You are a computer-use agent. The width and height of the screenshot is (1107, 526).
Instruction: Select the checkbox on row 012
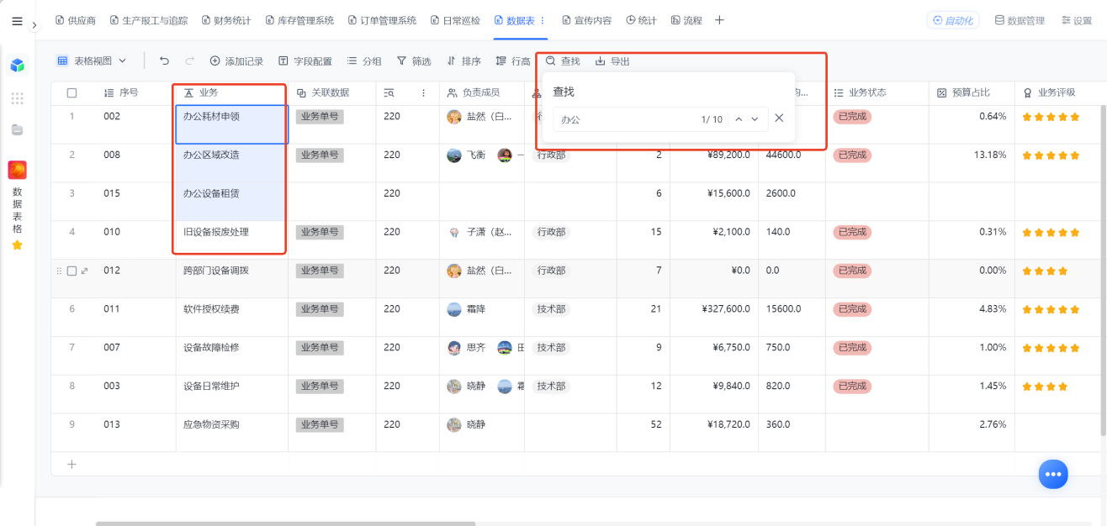point(72,271)
